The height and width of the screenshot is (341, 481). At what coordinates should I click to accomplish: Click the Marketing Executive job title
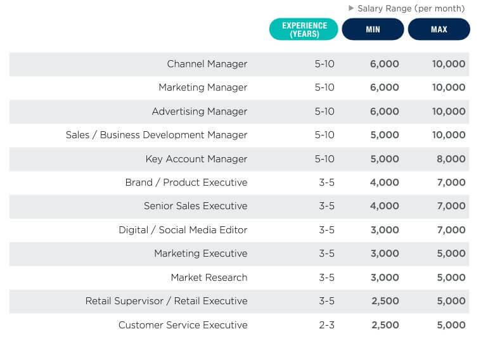200,254
